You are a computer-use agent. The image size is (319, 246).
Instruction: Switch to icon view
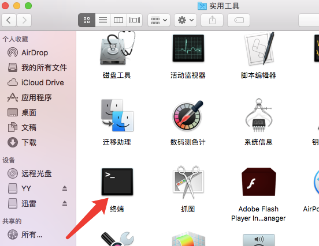(x=87, y=20)
